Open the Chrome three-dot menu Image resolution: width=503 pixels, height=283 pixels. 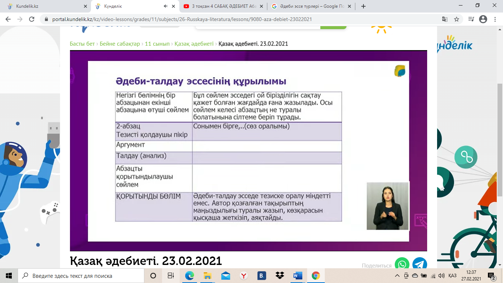pos(495,19)
